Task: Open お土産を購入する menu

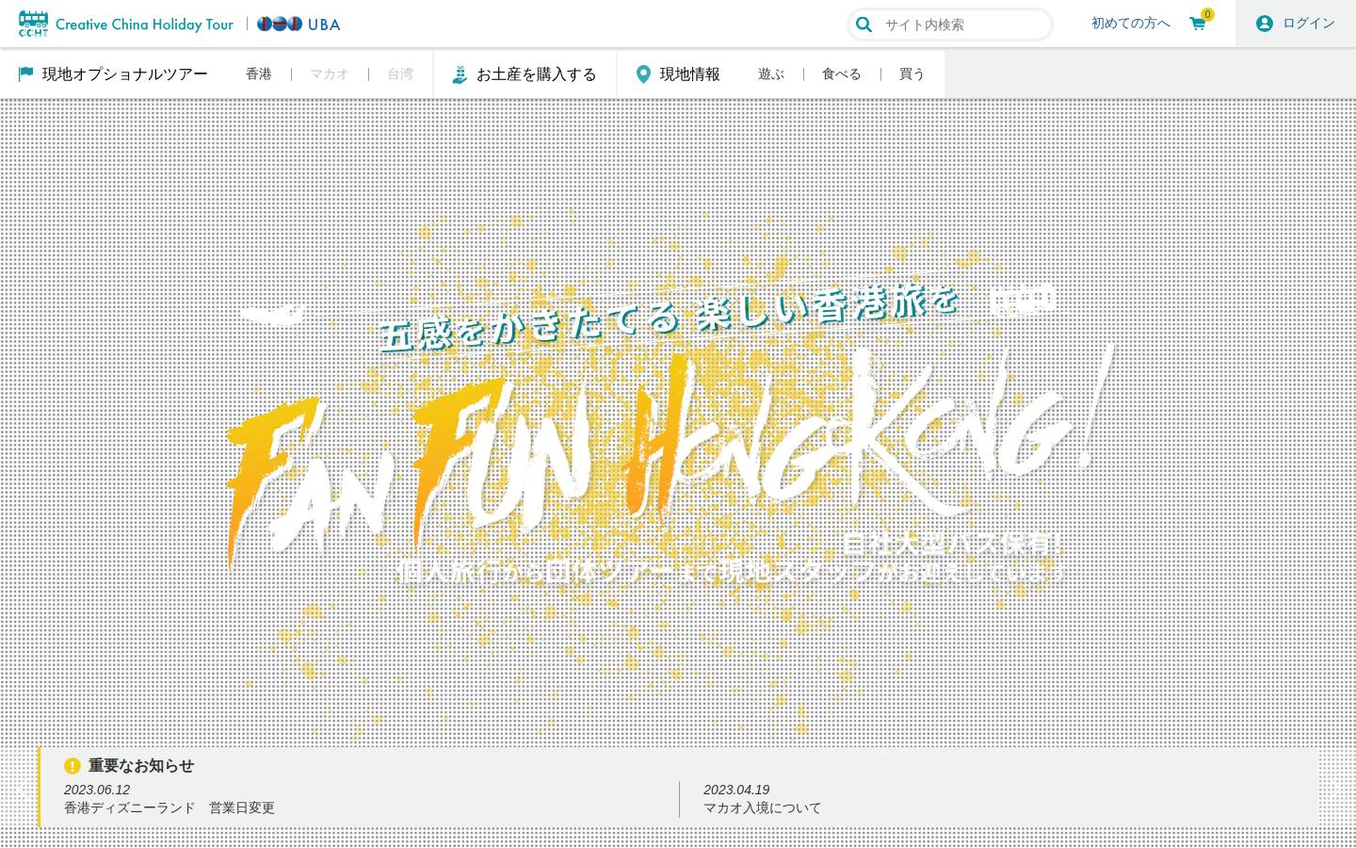Action: point(536,73)
